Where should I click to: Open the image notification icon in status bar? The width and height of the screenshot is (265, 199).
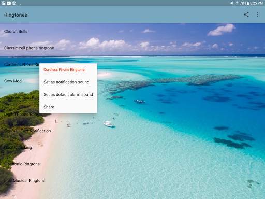point(4,3)
